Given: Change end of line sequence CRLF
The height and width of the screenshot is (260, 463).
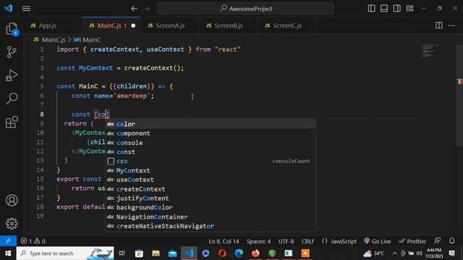Looking at the screenshot, I should 307,241.
